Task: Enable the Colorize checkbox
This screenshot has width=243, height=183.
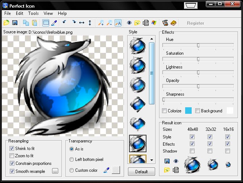Action: (x=164, y=111)
